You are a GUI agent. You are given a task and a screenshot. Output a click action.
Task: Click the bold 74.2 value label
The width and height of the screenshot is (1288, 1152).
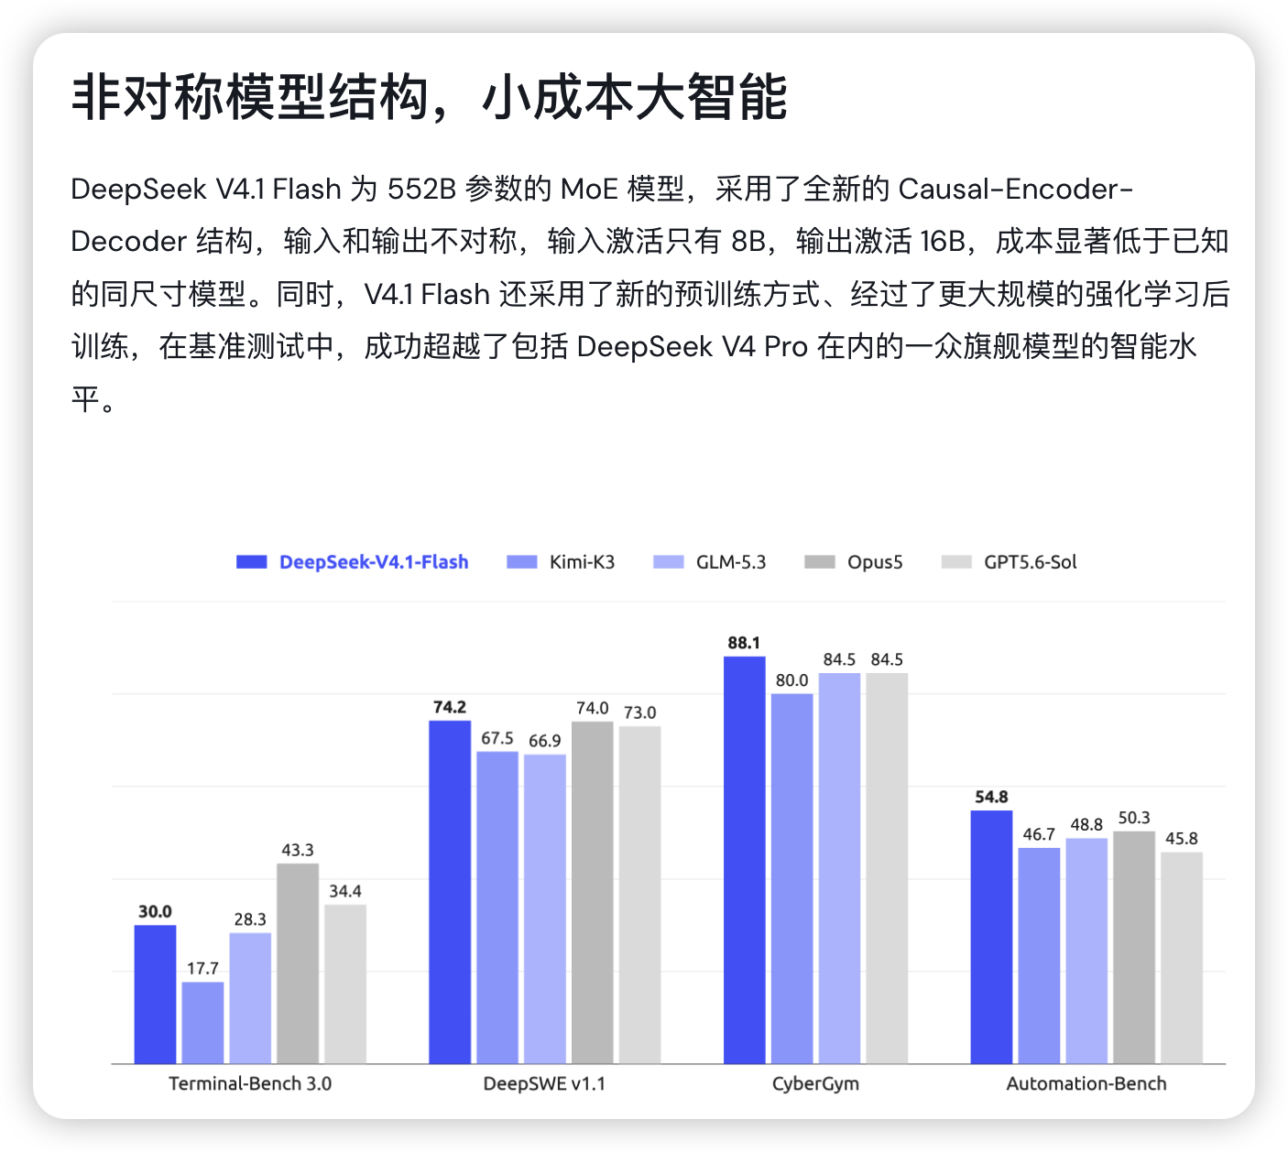tap(450, 707)
